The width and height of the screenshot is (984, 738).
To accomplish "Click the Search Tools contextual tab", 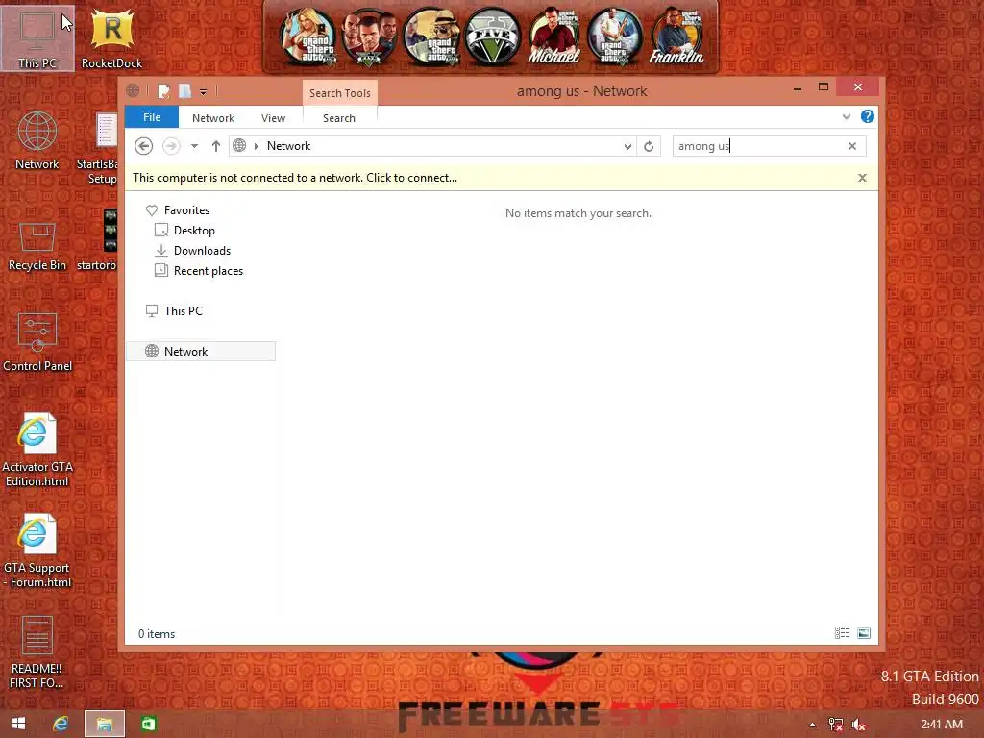I will 339,93.
